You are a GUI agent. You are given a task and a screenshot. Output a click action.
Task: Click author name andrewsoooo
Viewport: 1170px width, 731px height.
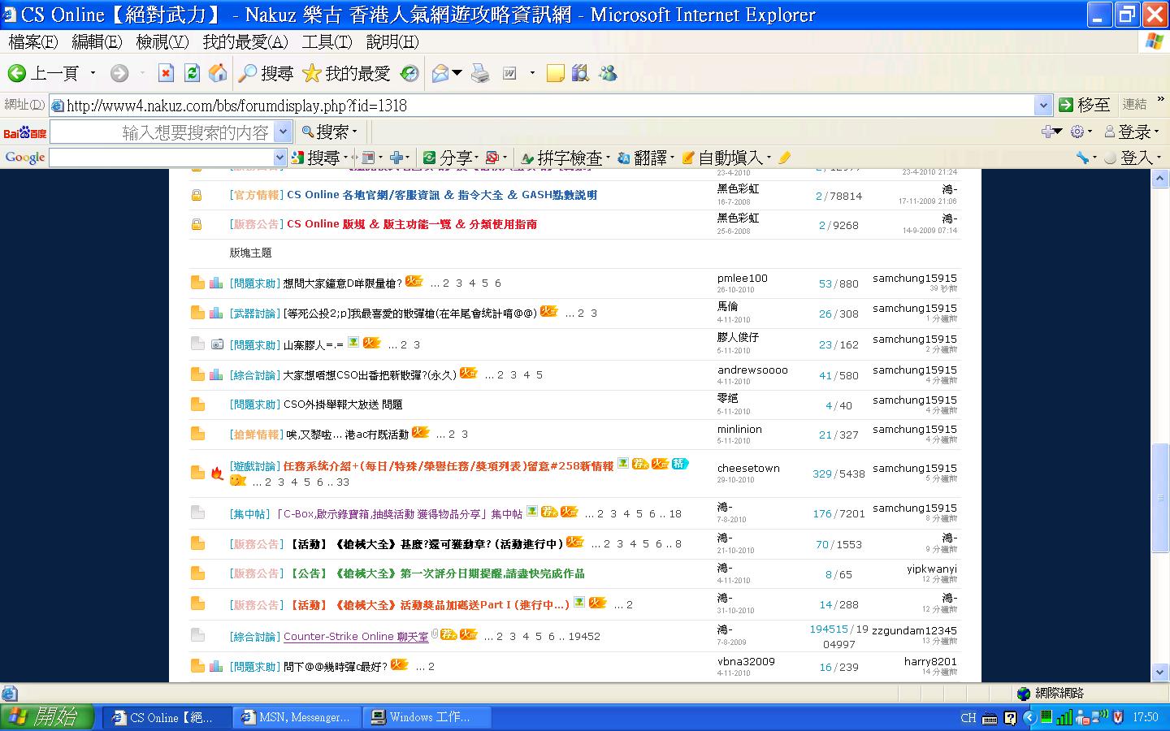752,370
